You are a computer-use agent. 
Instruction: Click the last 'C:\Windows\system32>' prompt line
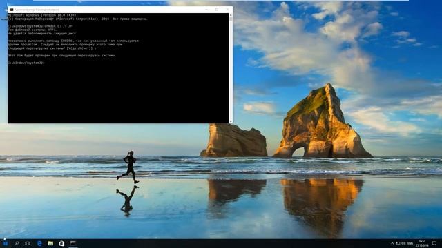pyautogui.click(x=26, y=63)
